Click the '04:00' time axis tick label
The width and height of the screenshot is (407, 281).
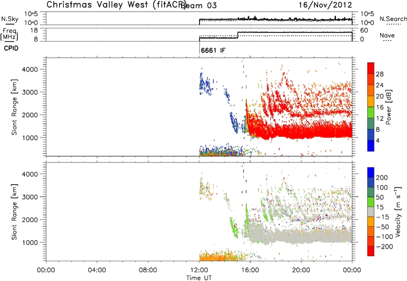pyautogui.click(x=97, y=270)
